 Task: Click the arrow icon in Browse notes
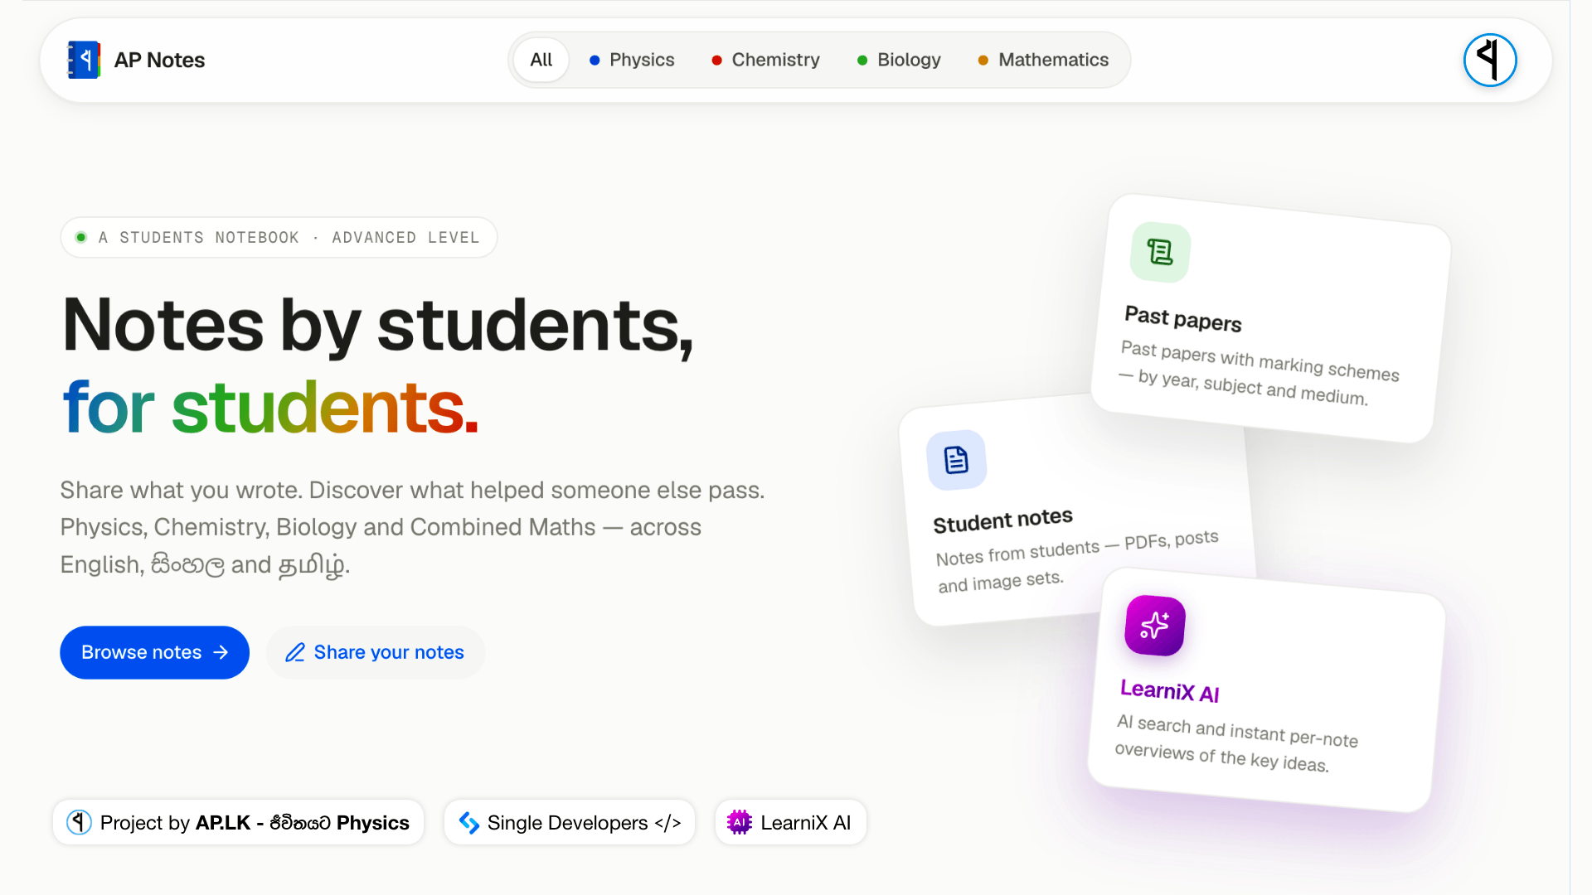tap(221, 652)
